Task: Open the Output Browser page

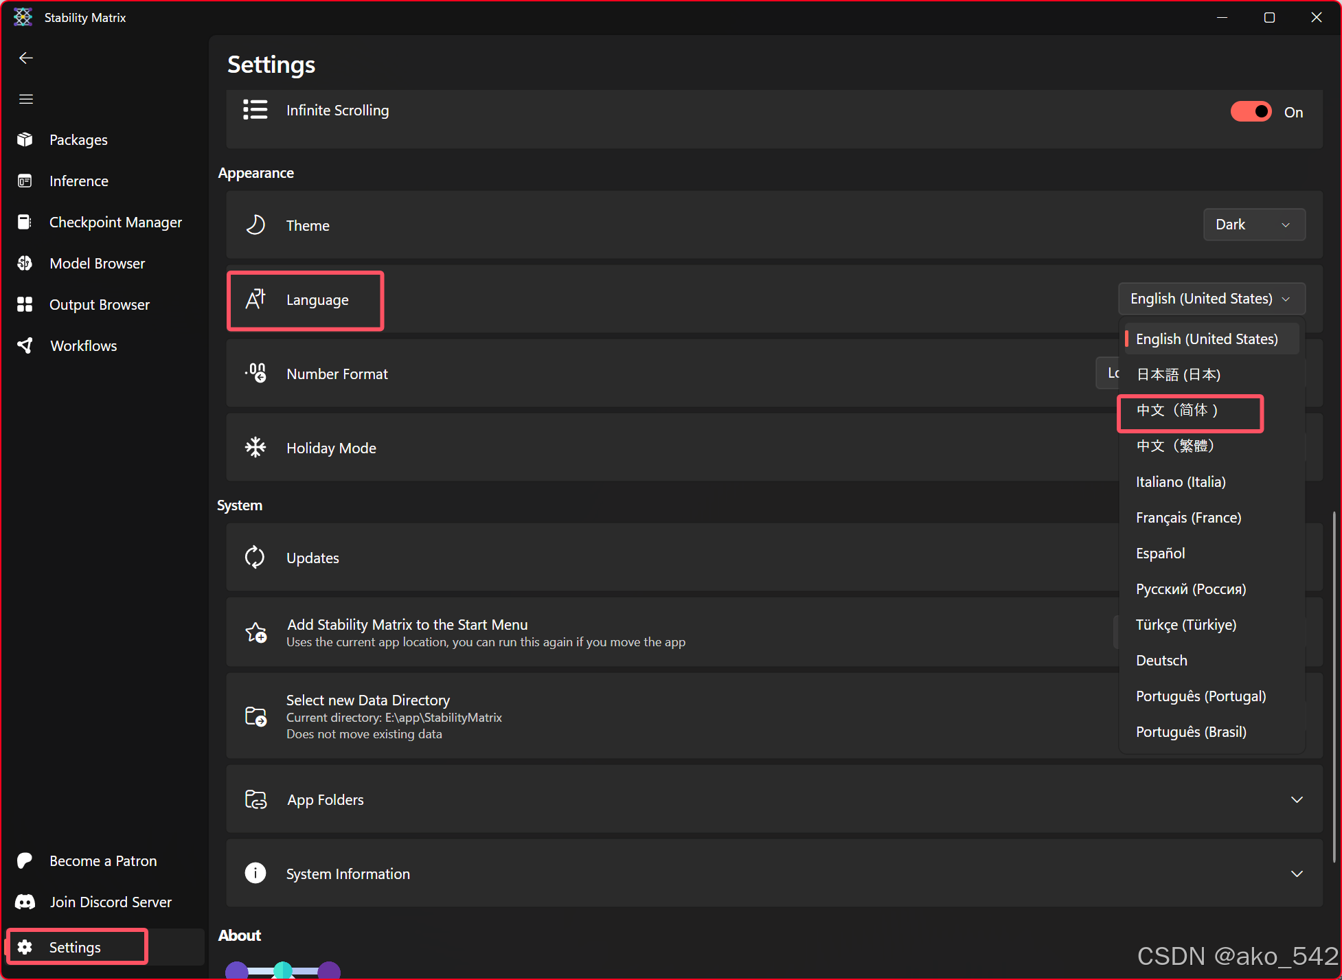Action: pyautogui.click(x=104, y=305)
